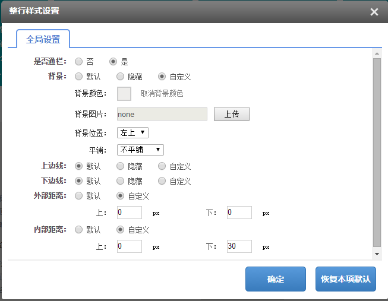
Task: Set 上边线 to 自定义
Action: 162,166
